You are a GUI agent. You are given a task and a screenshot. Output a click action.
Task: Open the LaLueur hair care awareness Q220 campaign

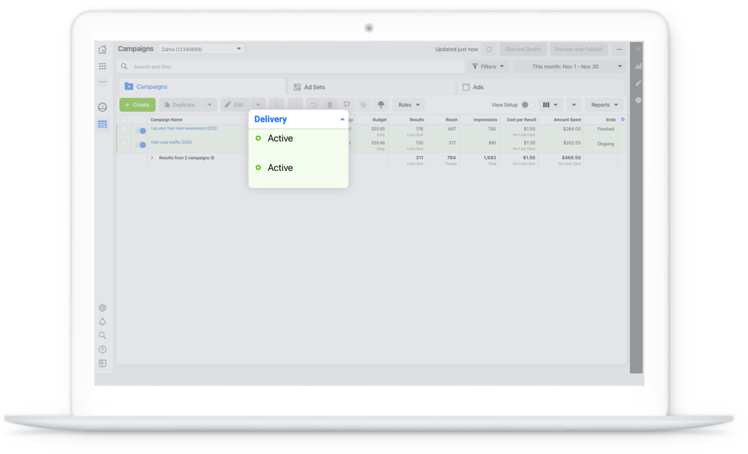pos(184,128)
